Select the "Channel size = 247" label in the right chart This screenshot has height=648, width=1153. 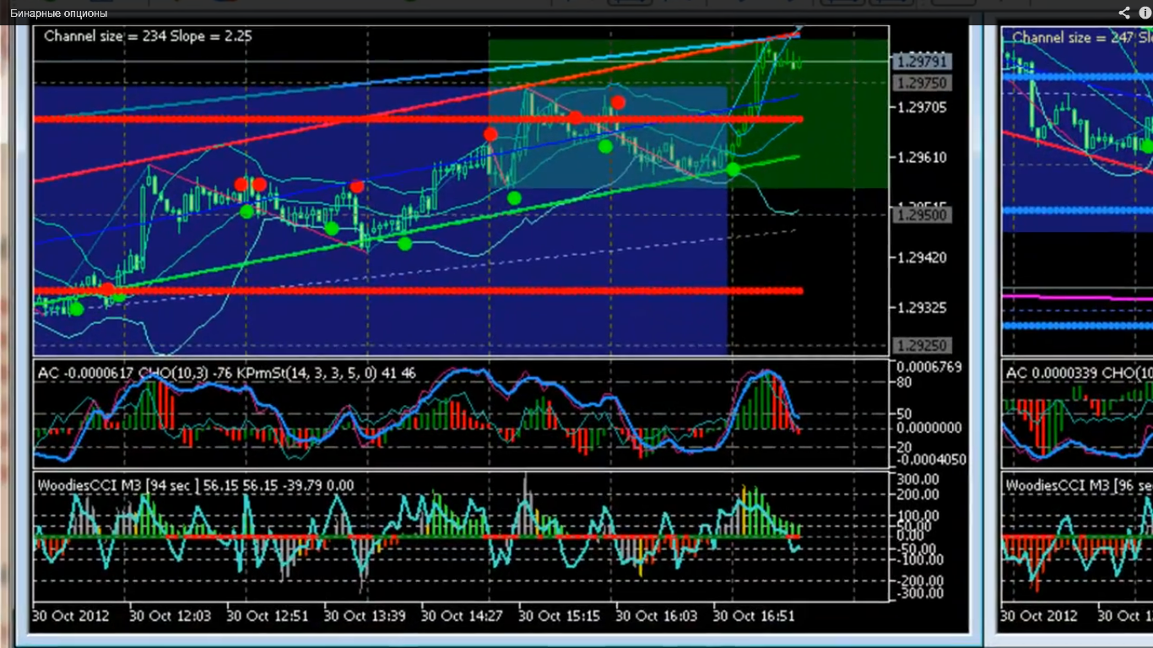(1073, 38)
